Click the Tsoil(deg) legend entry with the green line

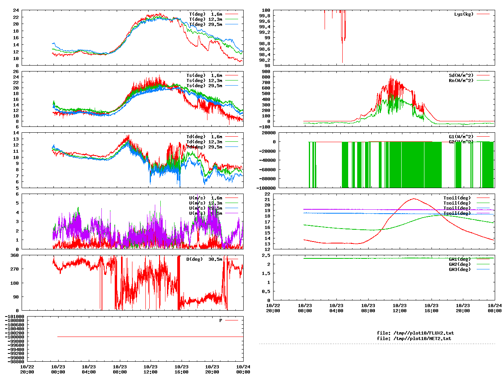coord(457,203)
